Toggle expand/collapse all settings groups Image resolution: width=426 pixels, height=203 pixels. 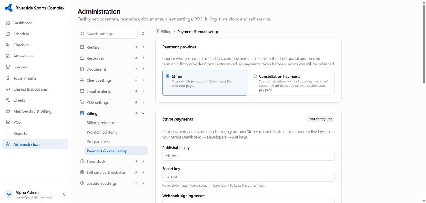tap(143, 34)
